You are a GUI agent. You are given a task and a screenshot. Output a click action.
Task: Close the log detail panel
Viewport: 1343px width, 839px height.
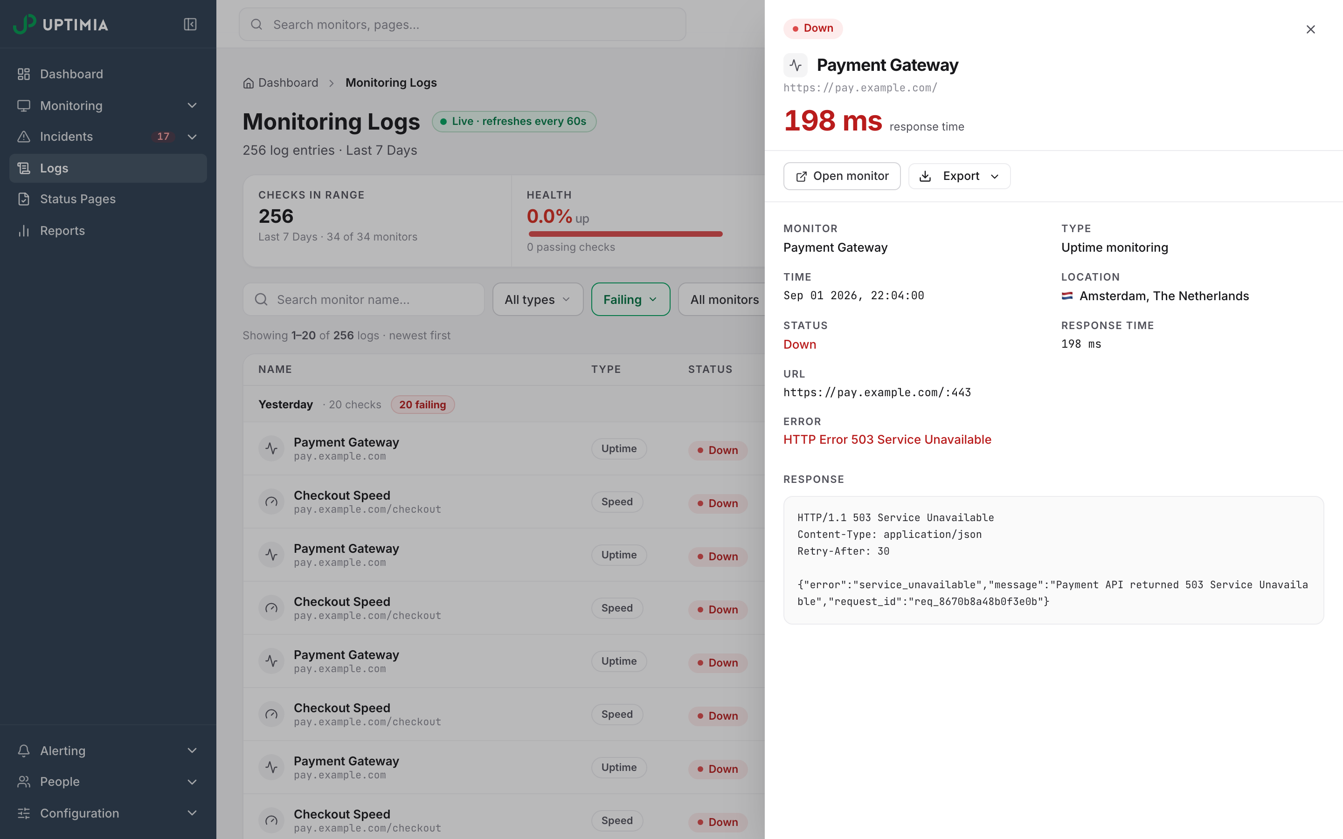(1310, 29)
